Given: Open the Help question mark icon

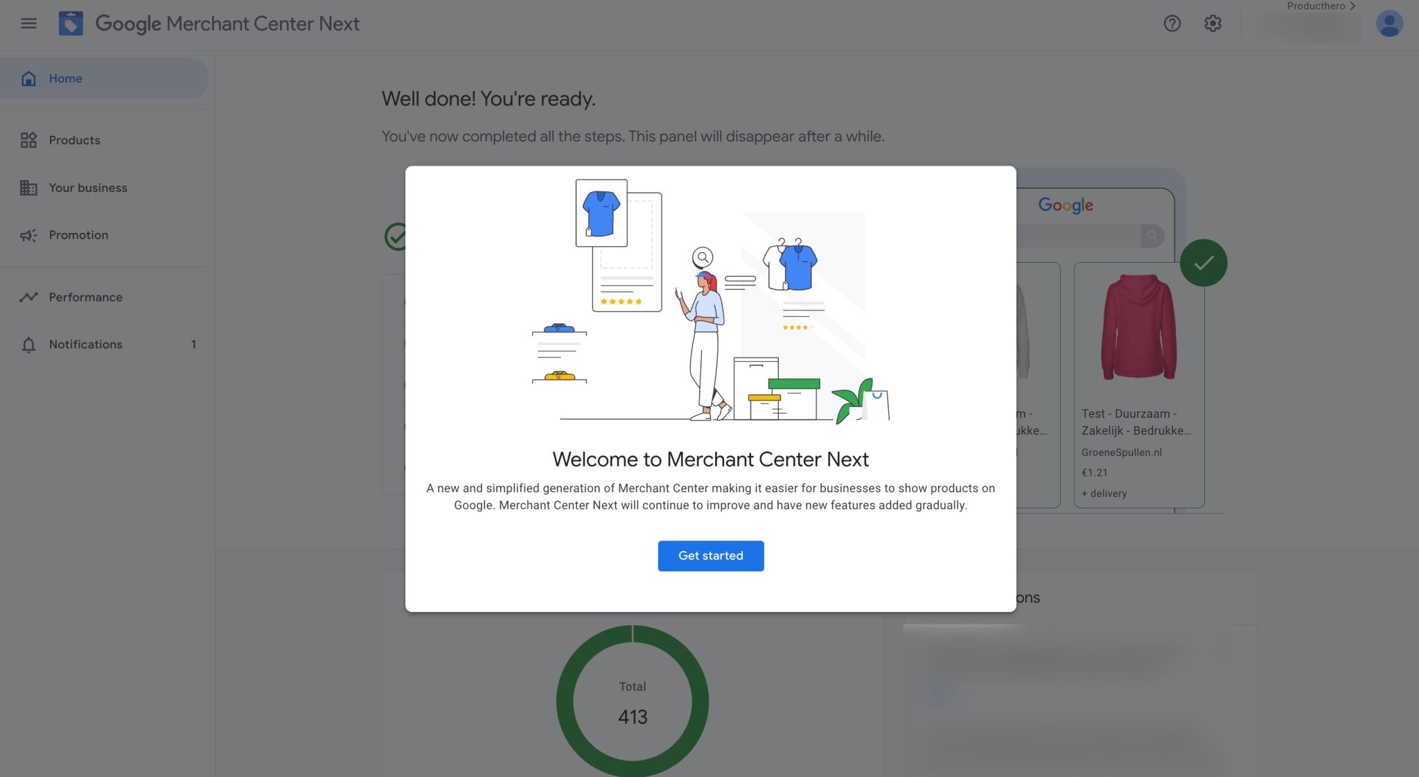Looking at the screenshot, I should [x=1172, y=24].
